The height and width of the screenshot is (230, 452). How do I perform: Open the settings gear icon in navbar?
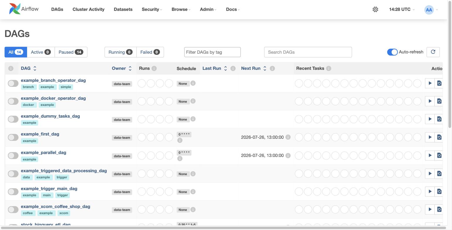(375, 9)
